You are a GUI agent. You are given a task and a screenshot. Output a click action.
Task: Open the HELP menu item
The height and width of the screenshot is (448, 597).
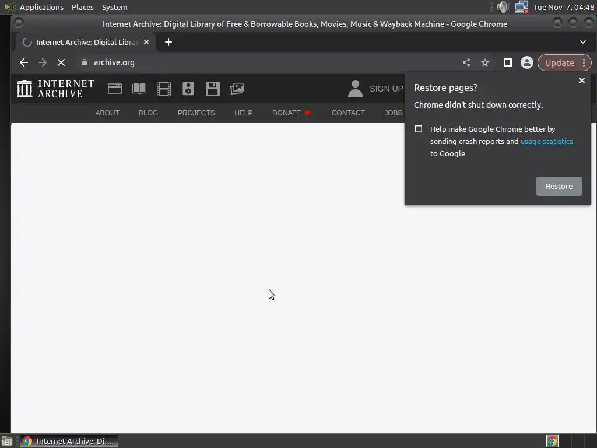coord(244,113)
